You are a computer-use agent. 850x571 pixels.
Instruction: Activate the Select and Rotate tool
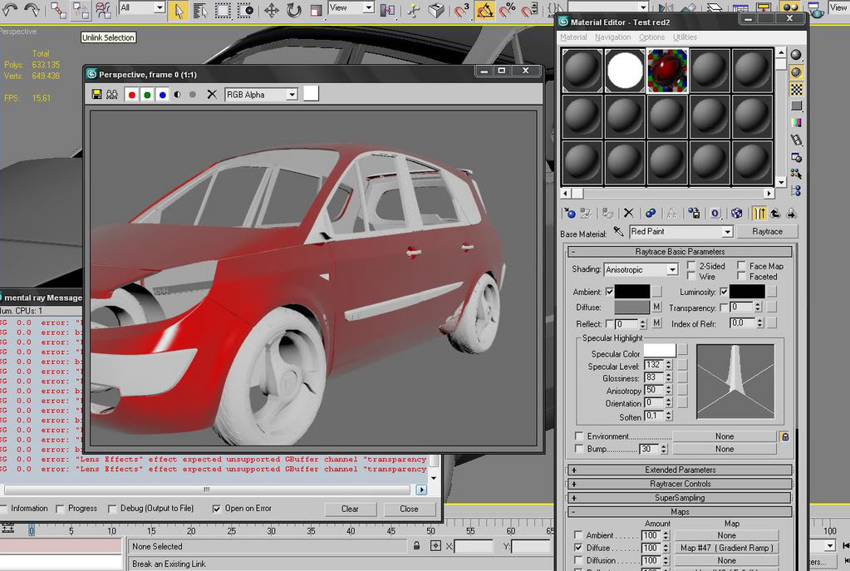[294, 10]
